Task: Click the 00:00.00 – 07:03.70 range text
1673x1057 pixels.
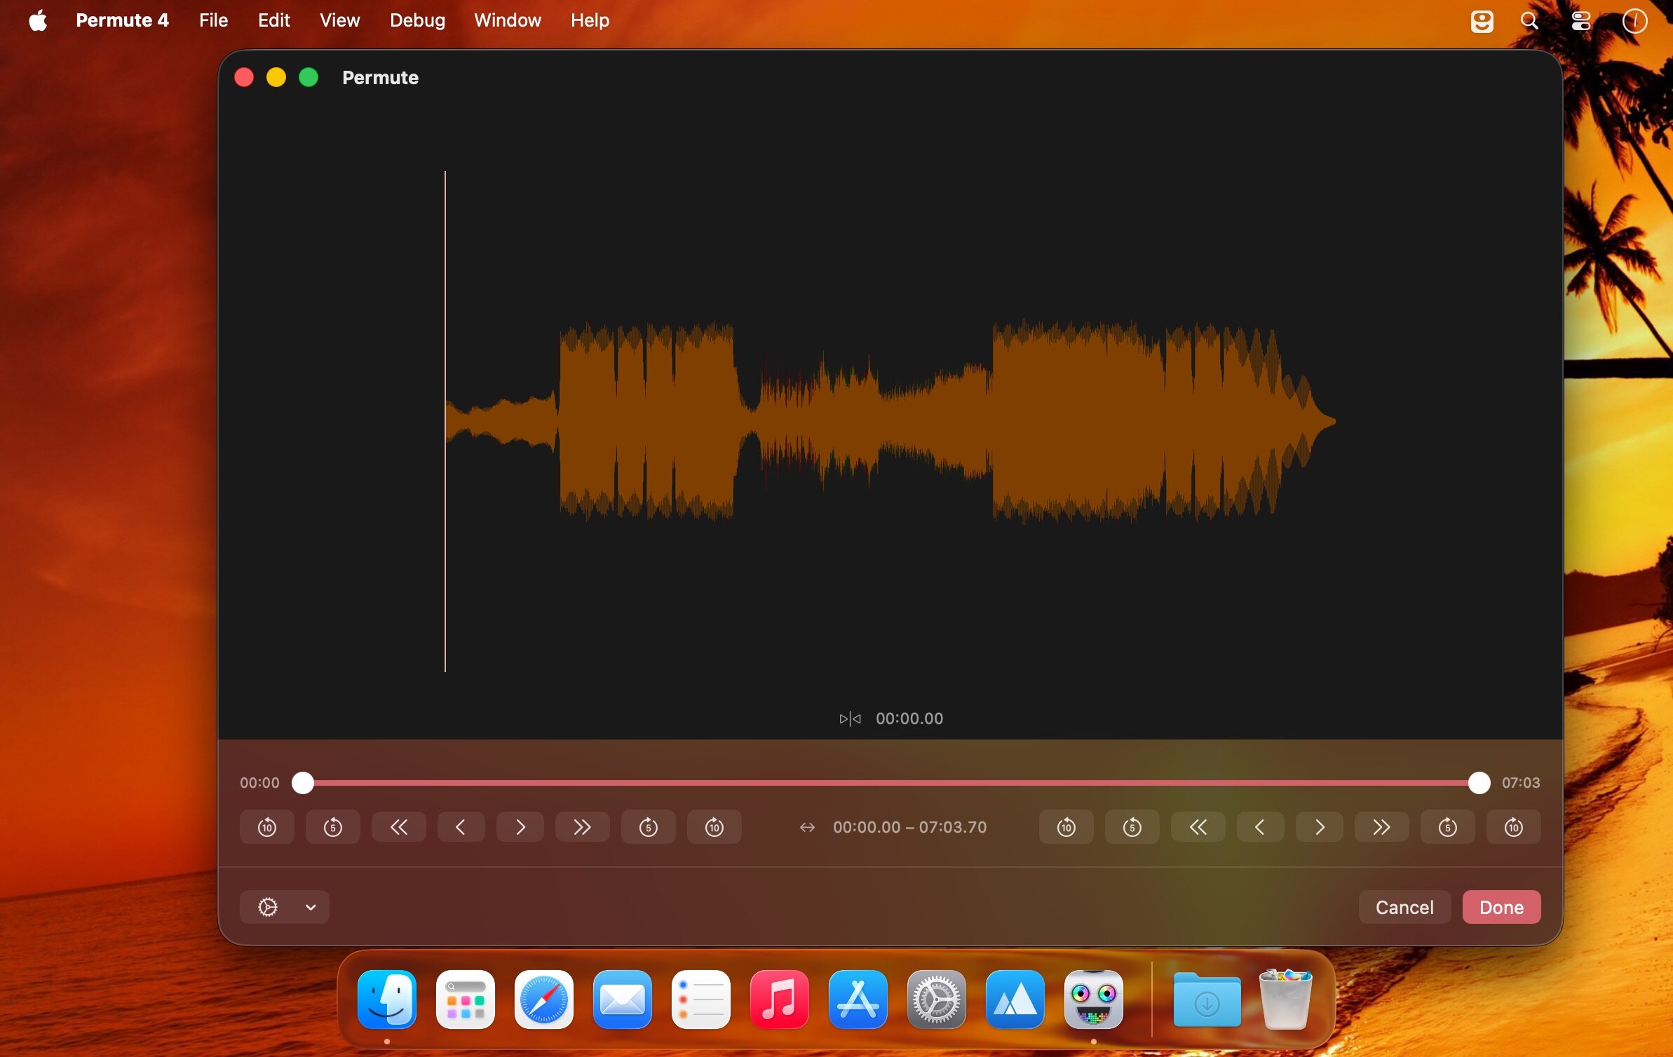Action: point(909,827)
